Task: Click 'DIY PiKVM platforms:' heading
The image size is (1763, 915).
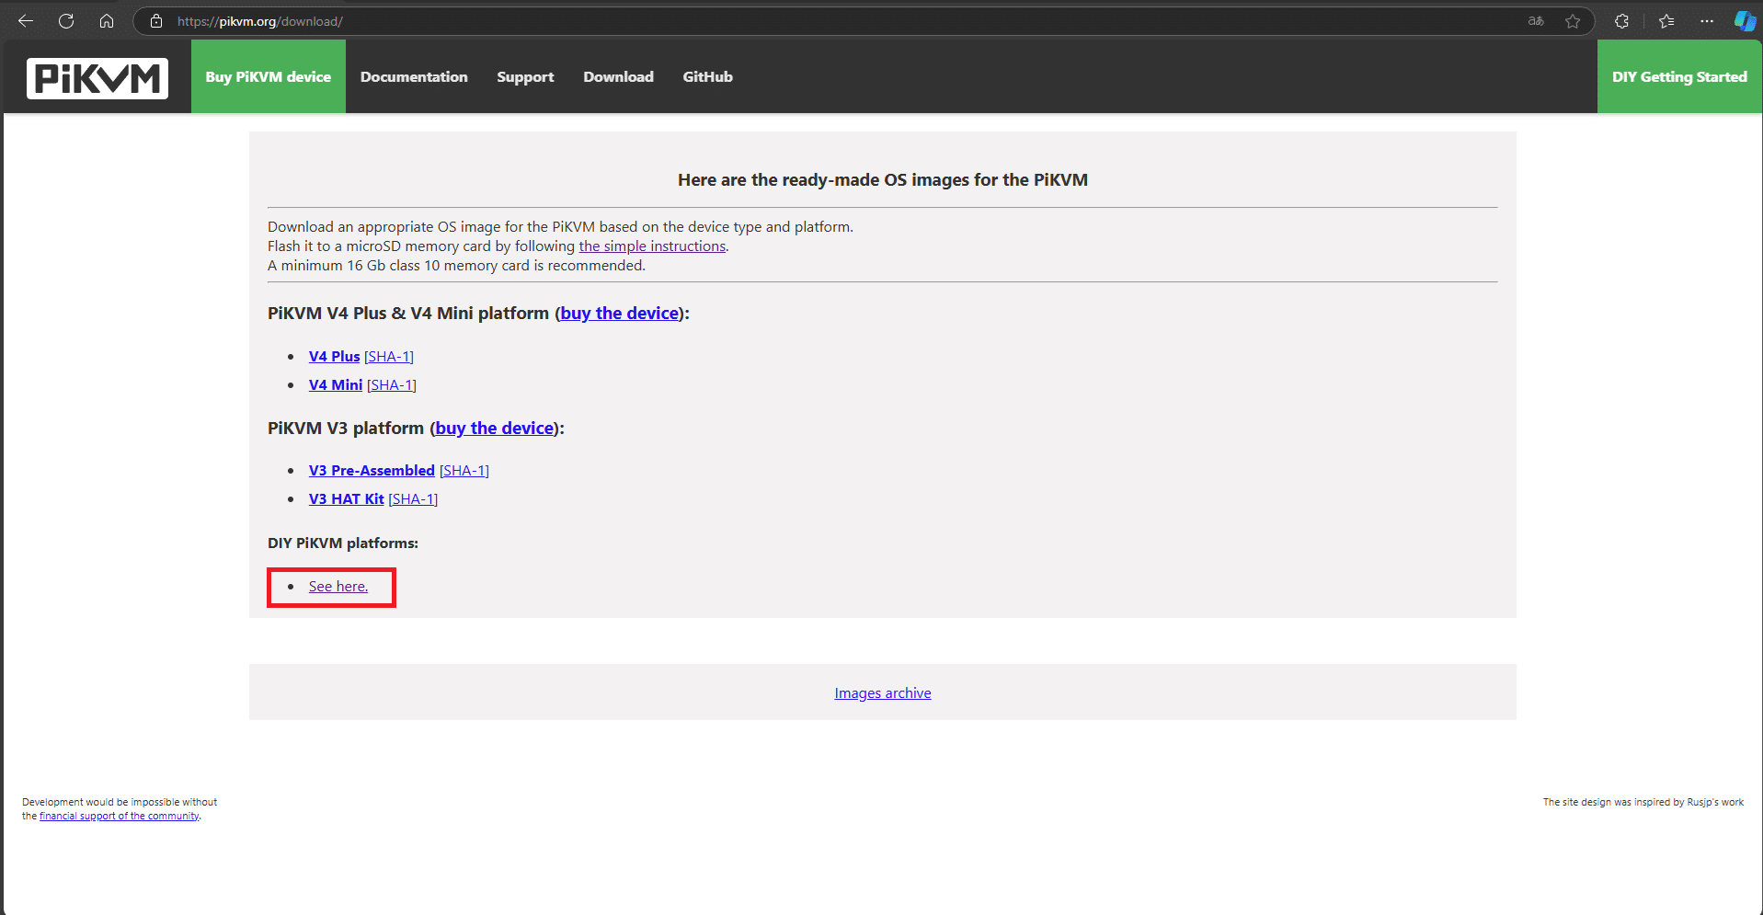Action: (x=343, y=543)
